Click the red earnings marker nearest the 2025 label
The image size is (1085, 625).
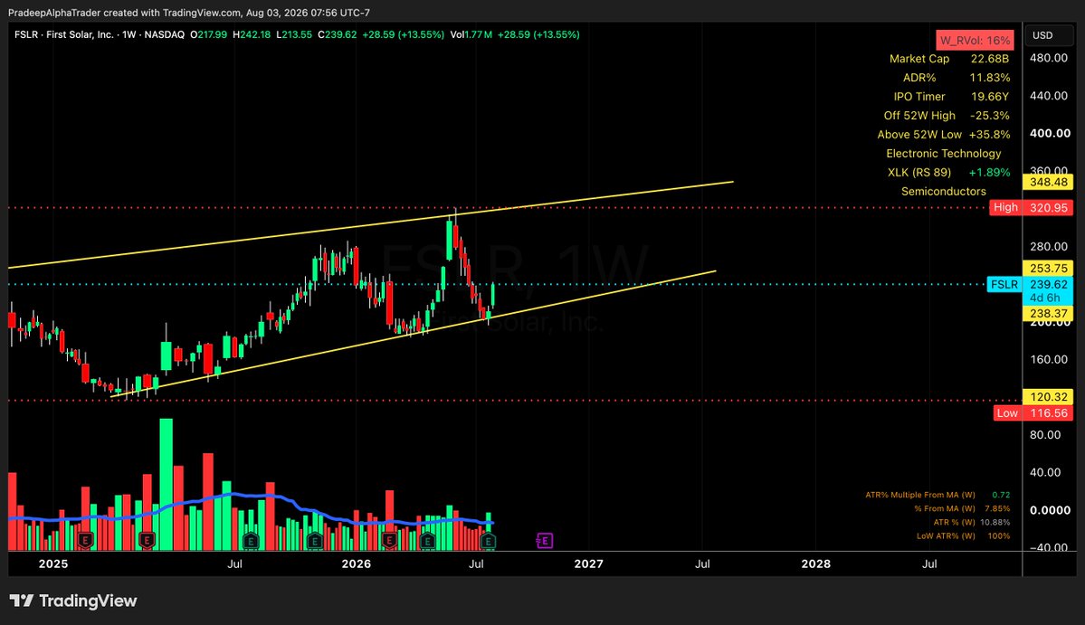[x=85, y=541]
